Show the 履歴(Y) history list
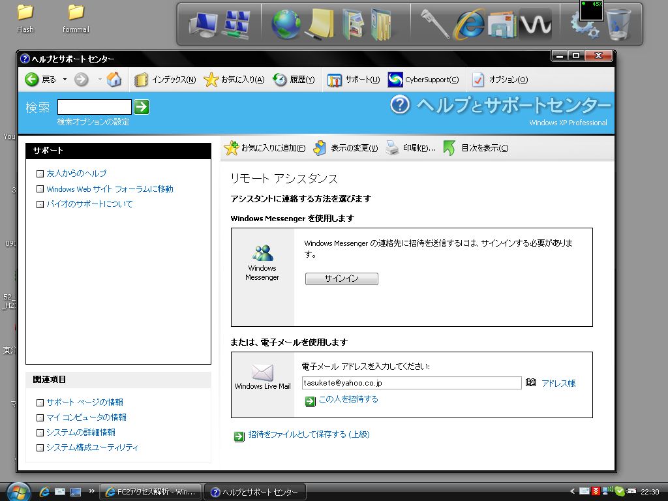This screenshot has height=501, width=668. click(x=294, y=80)
